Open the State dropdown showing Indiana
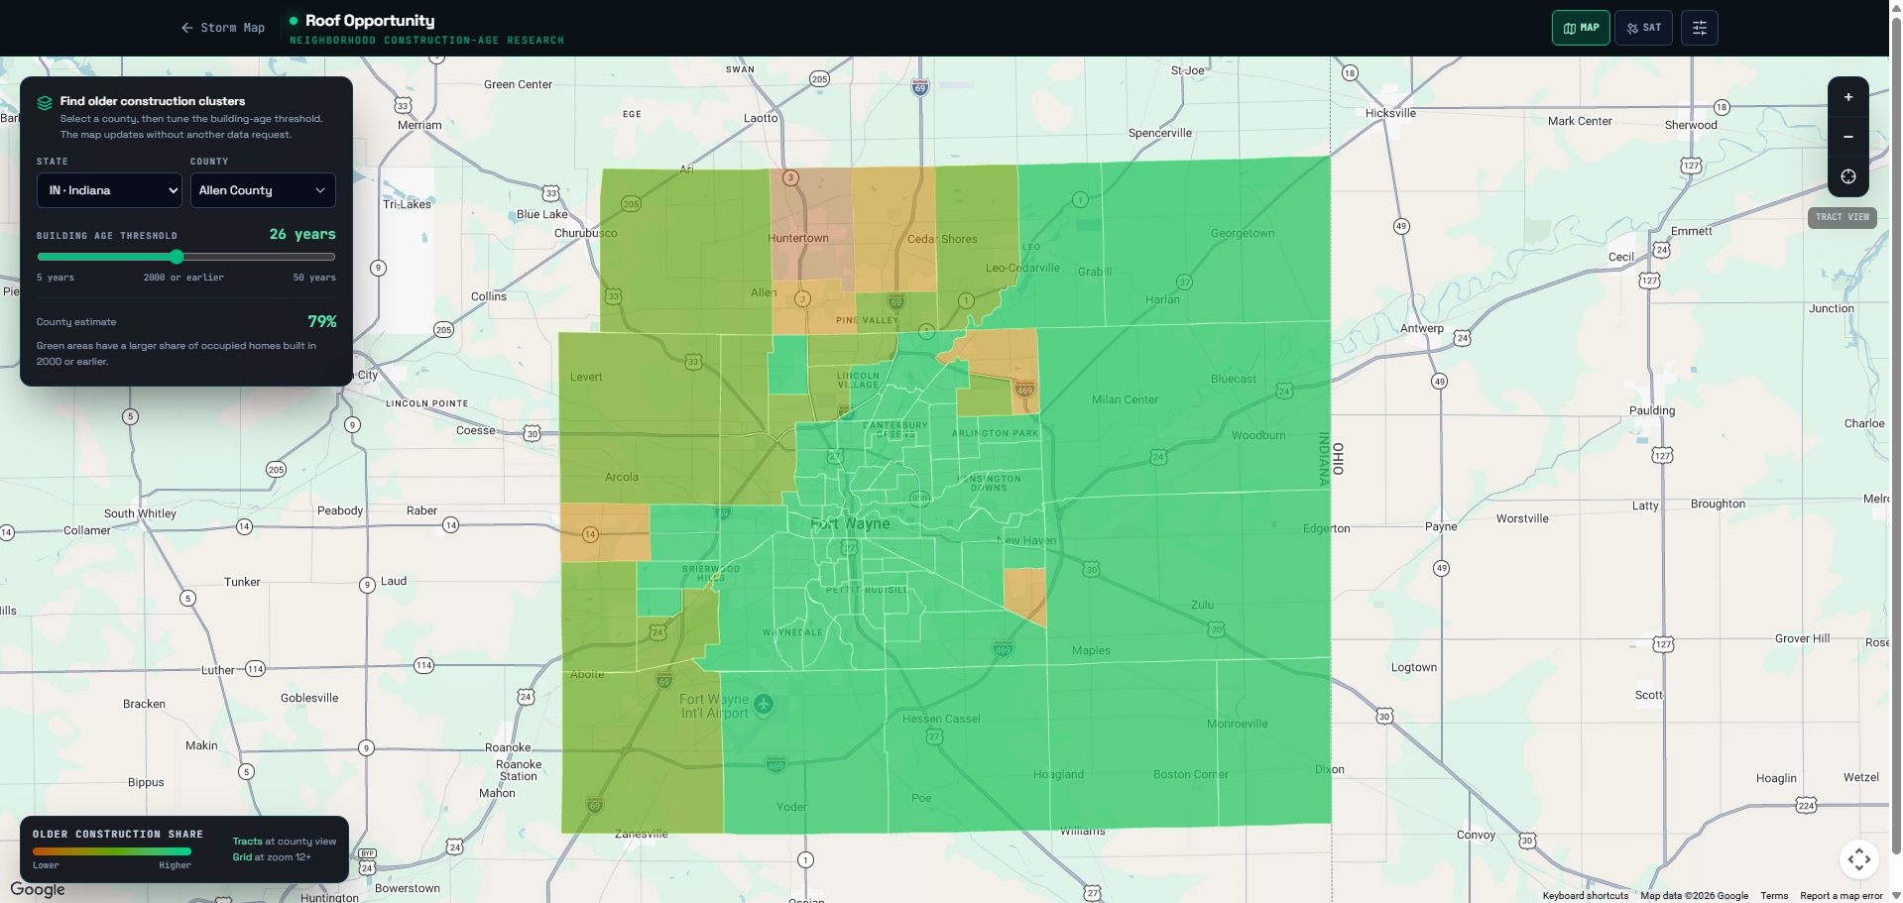Viewport: 1903px width, 903px height. [x=109, y=190]
